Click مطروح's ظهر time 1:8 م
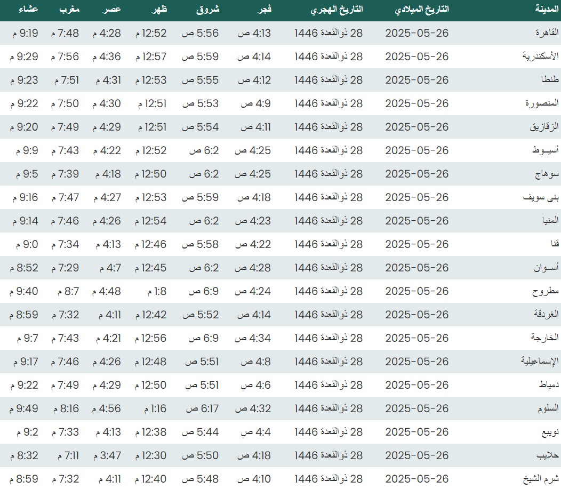 point(155,291)
